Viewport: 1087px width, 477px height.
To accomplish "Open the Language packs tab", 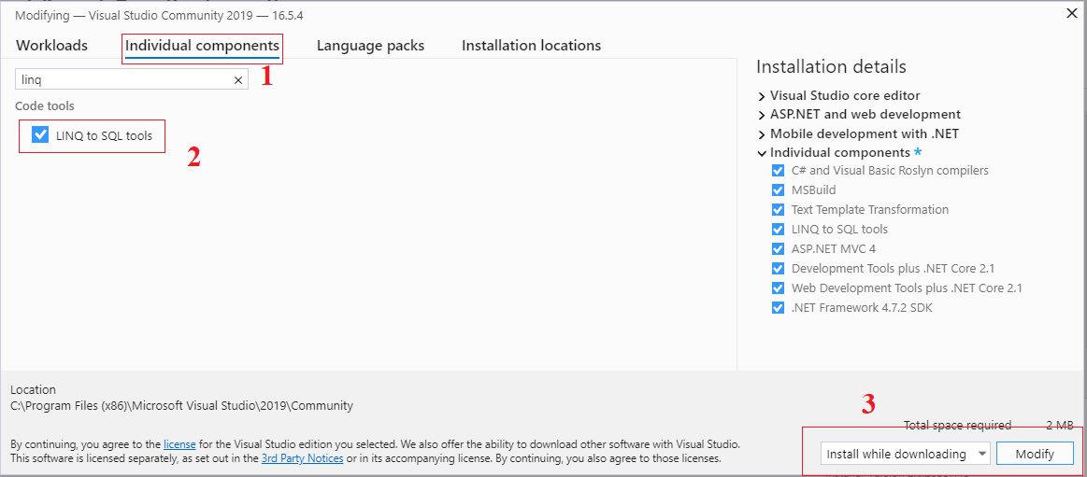I will point(370,46).
